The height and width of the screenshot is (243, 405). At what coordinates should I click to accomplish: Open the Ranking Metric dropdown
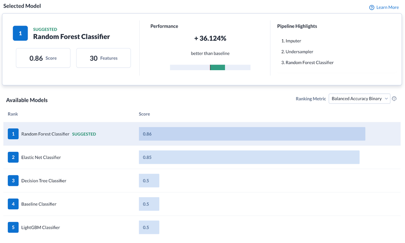(x=359, y=99)
